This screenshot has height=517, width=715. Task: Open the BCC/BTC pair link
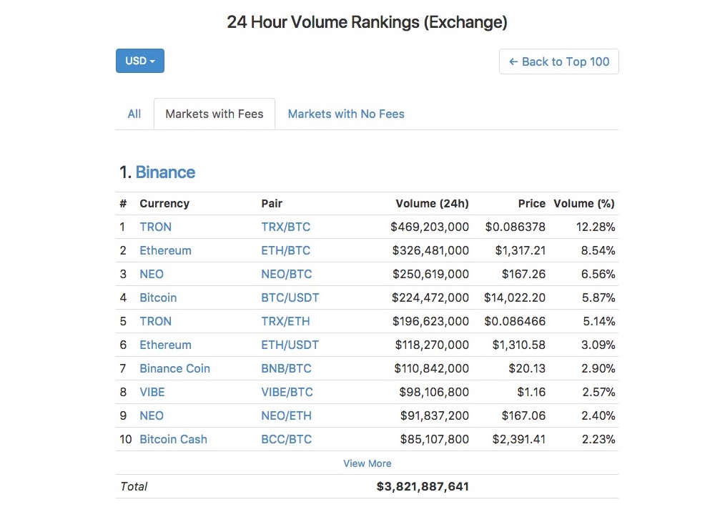pyautogui.click(x=287, y=440)
